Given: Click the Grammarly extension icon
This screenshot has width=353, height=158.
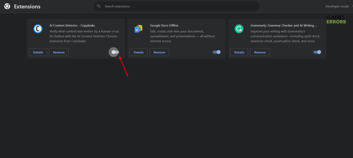Looking at the screenshot, I should 239,29.
